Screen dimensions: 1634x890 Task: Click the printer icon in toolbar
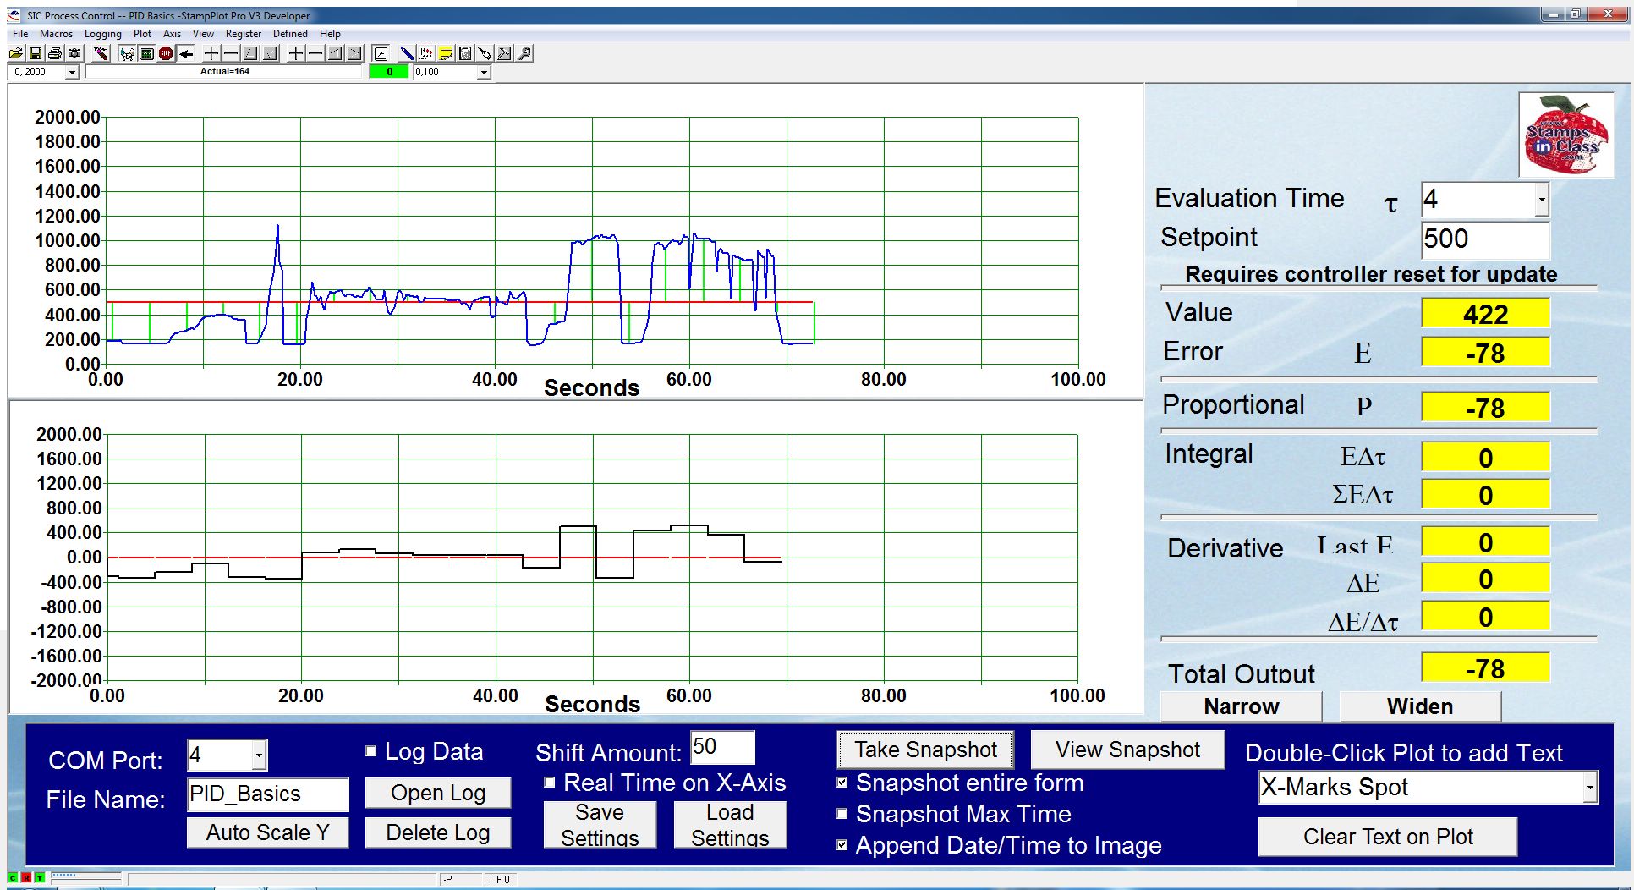[55, 53]
